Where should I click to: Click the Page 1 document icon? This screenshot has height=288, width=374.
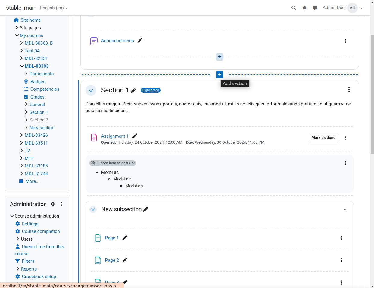click(x=98, y=238)
